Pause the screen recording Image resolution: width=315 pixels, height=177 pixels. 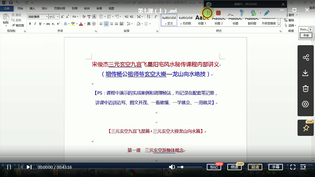point(207,13)
